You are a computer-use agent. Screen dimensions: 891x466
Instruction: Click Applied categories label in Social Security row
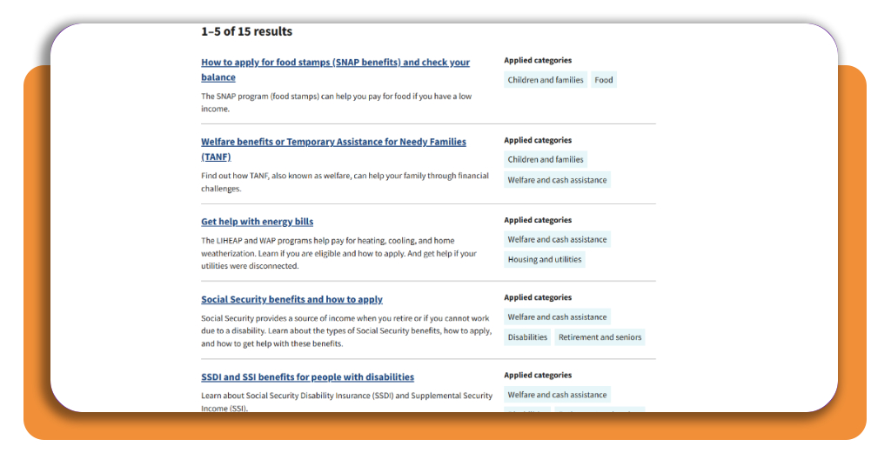[x=538, y=297]
